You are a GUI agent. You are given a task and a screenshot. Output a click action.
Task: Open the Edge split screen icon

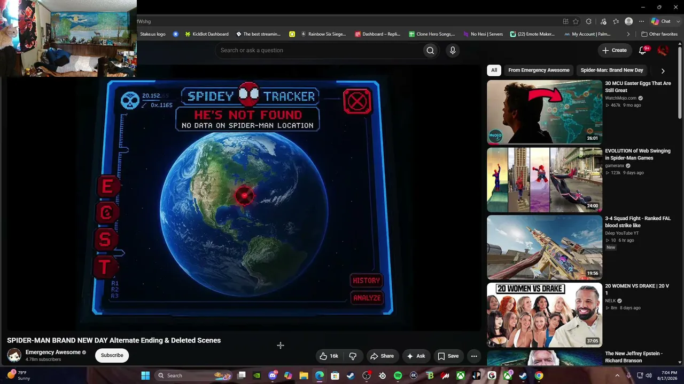pyautogui.click(x=565, y=21)
